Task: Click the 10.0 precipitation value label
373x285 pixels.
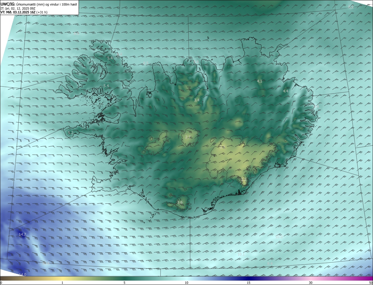Action: coord(279,237)
